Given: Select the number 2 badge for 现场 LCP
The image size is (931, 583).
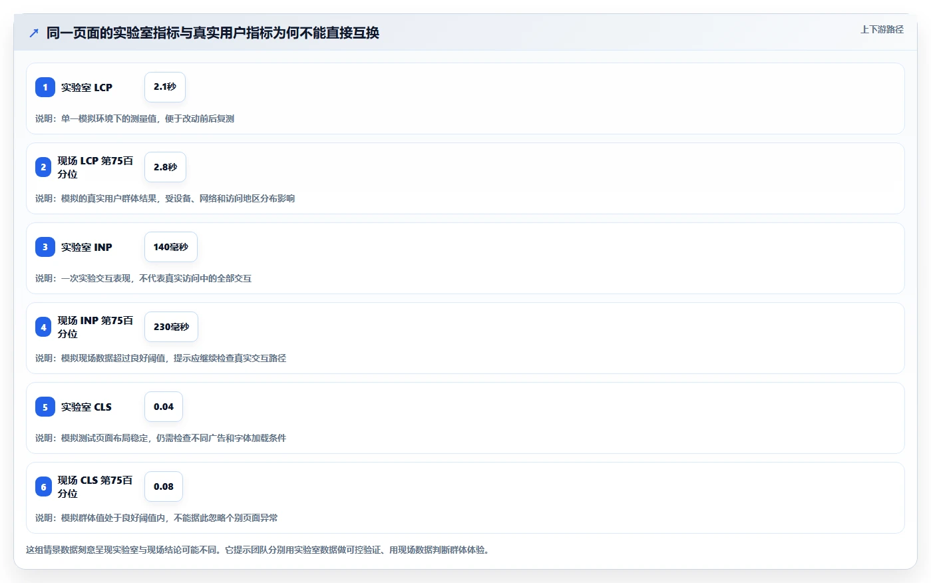Looking at the screenshot, I should 43,167.
